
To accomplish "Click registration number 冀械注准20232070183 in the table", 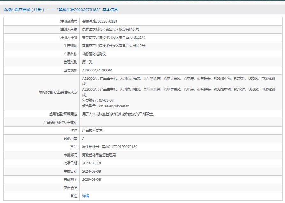I will [100, 21].
